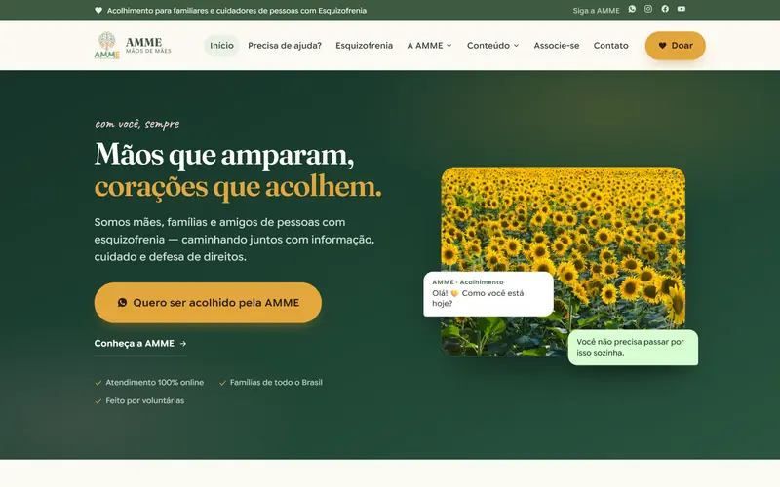Go to the Início menu item
The width and height of the screenshot is (780, 487).
pyautogui.click(x=221, y=45)
